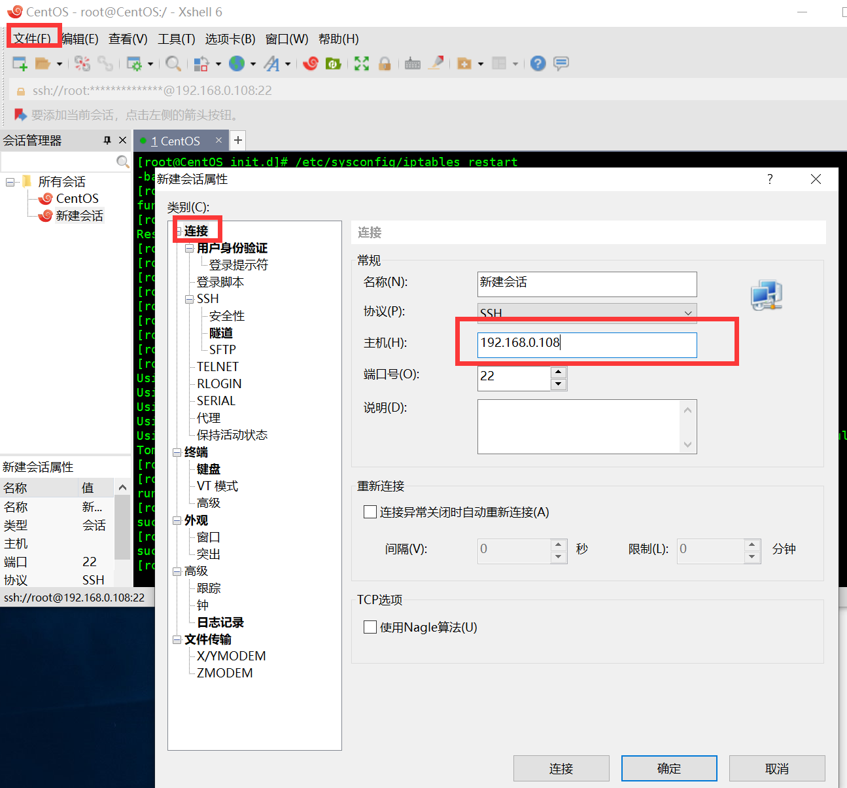Viewport: 847px width, 788px height.
Task: Click the color scheme toolbar icon
Action: (x=201, y=63)
